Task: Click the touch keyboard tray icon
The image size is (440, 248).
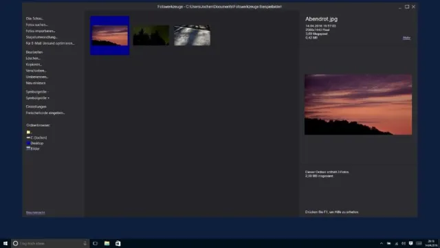Action: [x=419, y=243]
